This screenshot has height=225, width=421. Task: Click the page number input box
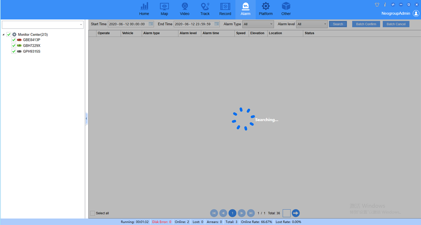click(x=286, y=213)
